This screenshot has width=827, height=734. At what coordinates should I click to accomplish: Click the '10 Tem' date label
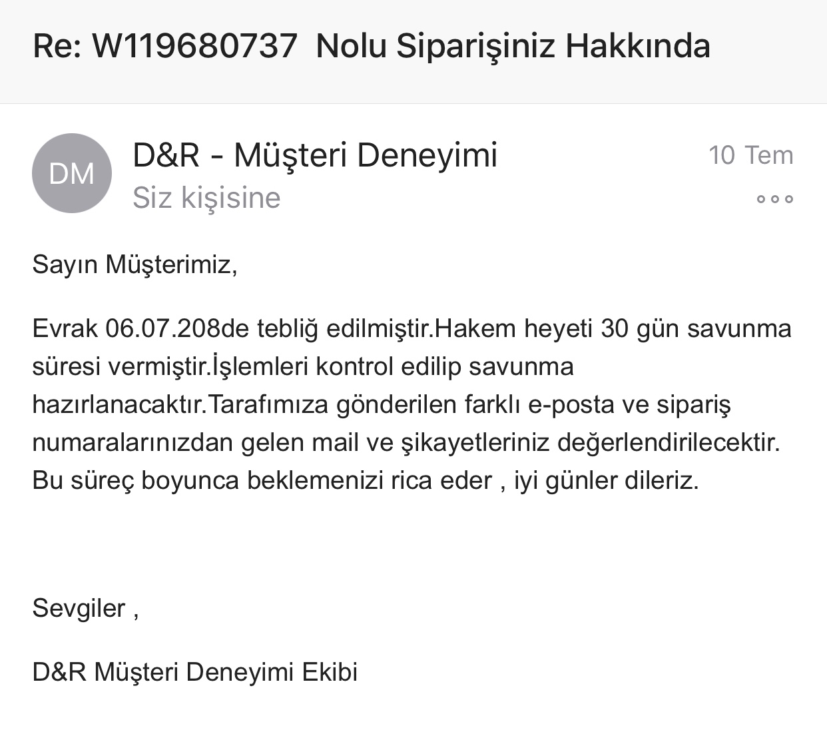coord(751,155)
